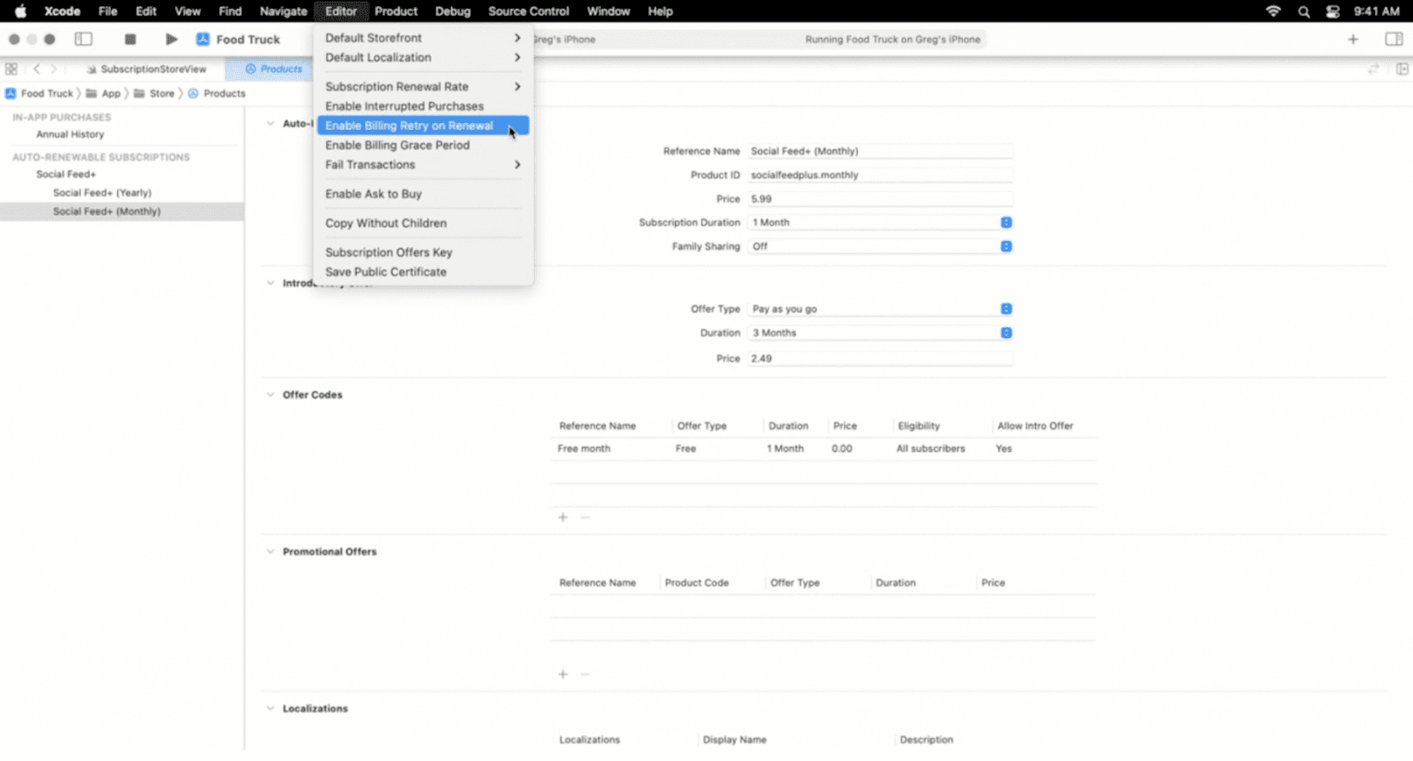Click the Product Code column header
1413x761 pixels.
pos(696,583)
